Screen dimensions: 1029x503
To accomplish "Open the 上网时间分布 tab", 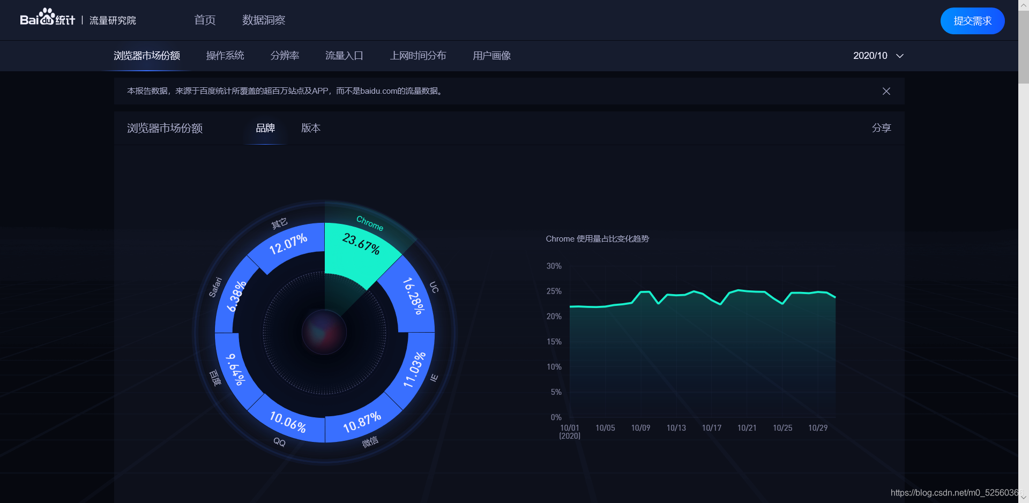I will tap(418, 56).
